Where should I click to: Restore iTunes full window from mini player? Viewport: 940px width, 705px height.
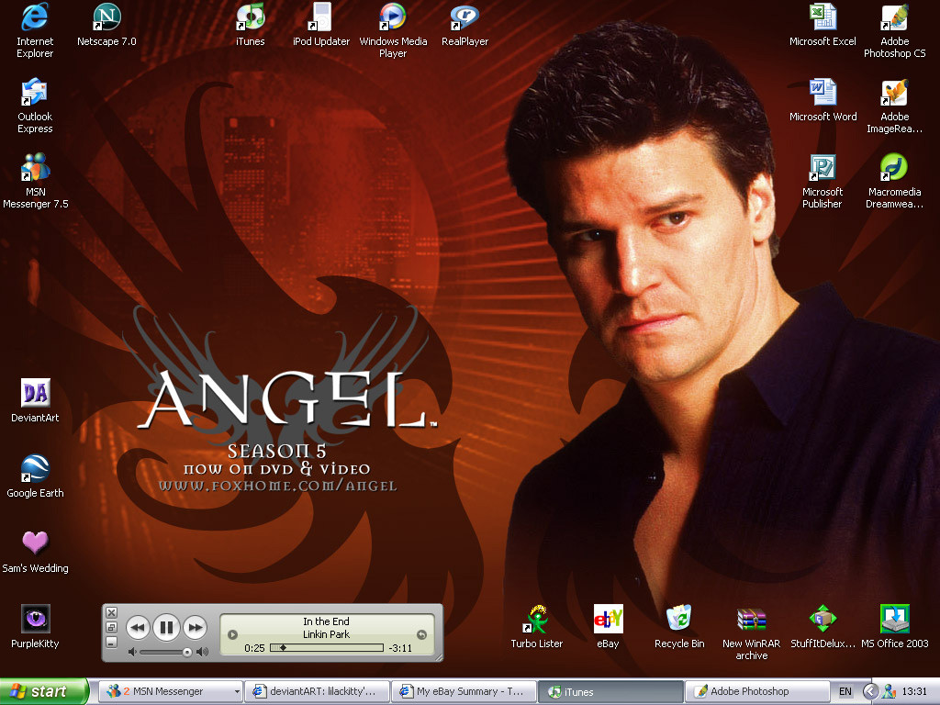111,627
